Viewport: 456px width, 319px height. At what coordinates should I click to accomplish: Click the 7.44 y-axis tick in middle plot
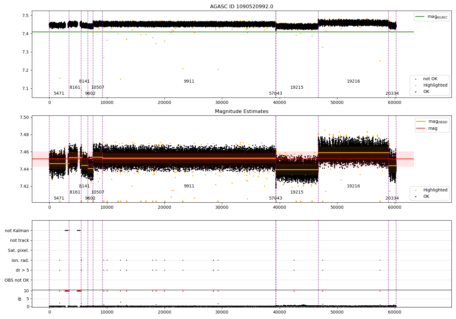[x=25, y=169]
